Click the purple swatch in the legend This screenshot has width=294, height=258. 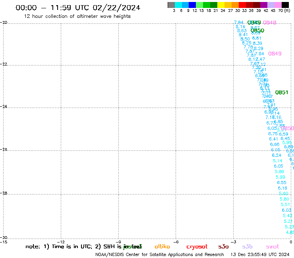263,5
